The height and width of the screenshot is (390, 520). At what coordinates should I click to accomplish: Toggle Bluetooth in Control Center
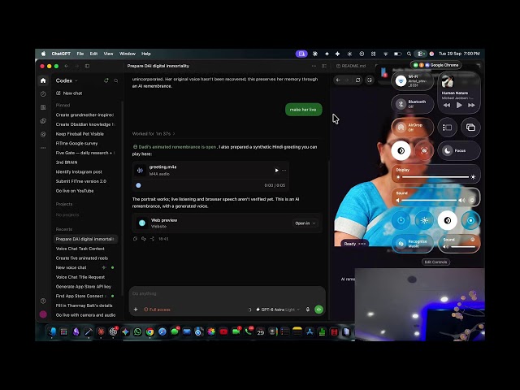pos(401,104)
